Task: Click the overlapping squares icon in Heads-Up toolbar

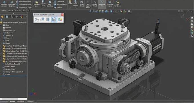Action: point(43,20)
